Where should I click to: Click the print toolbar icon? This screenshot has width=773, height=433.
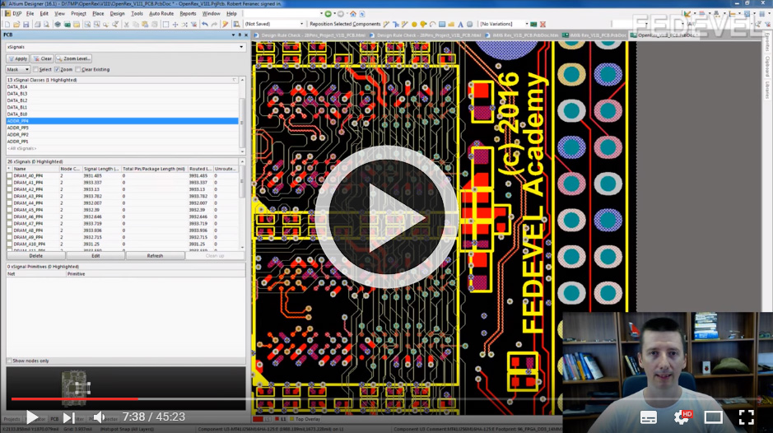[x=38, y=24]
